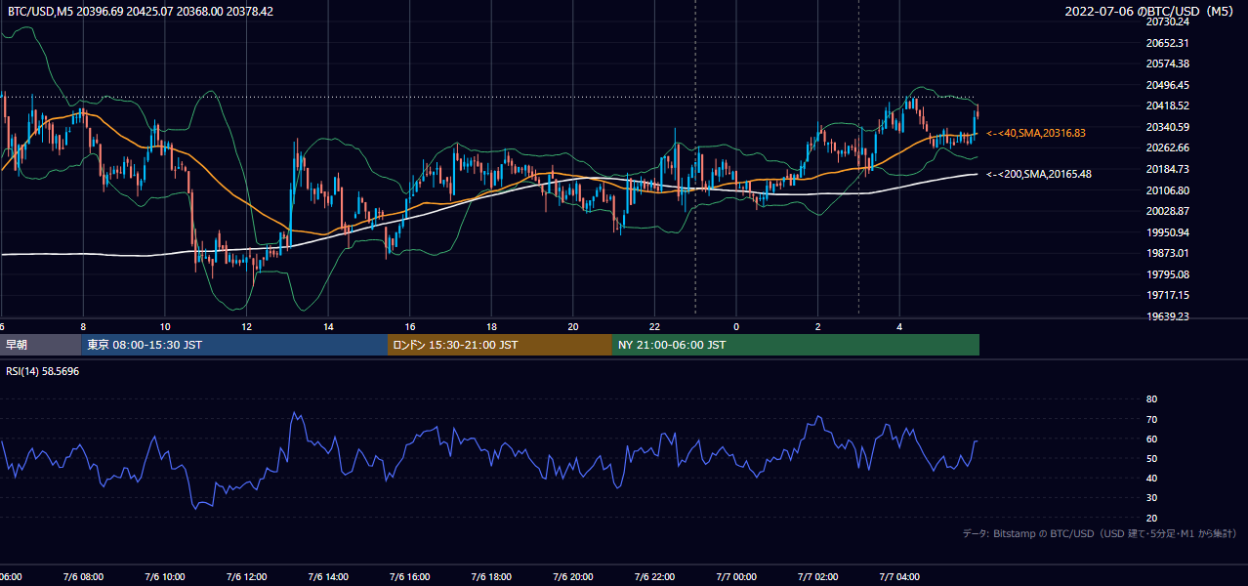Viewport: 1248px width, 586px height.
Task: Click the 7/6 08:00 date axis label
Action: pos(83,577)
